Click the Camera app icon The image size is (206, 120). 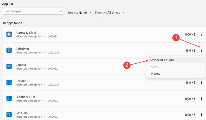click(9, 66)
